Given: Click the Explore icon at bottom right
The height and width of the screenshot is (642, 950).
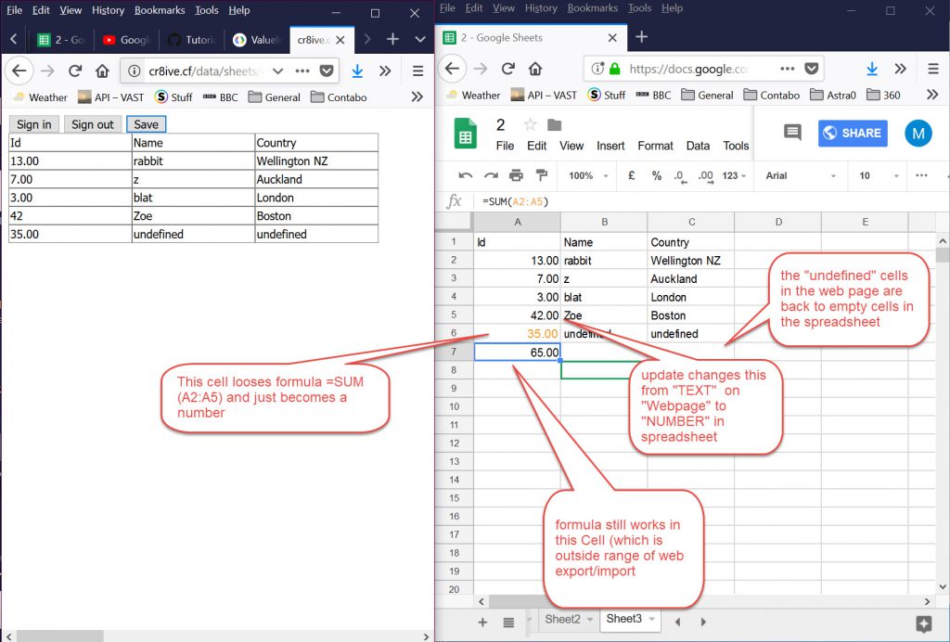Looking at the screenshot, I should tap(923, 623).
